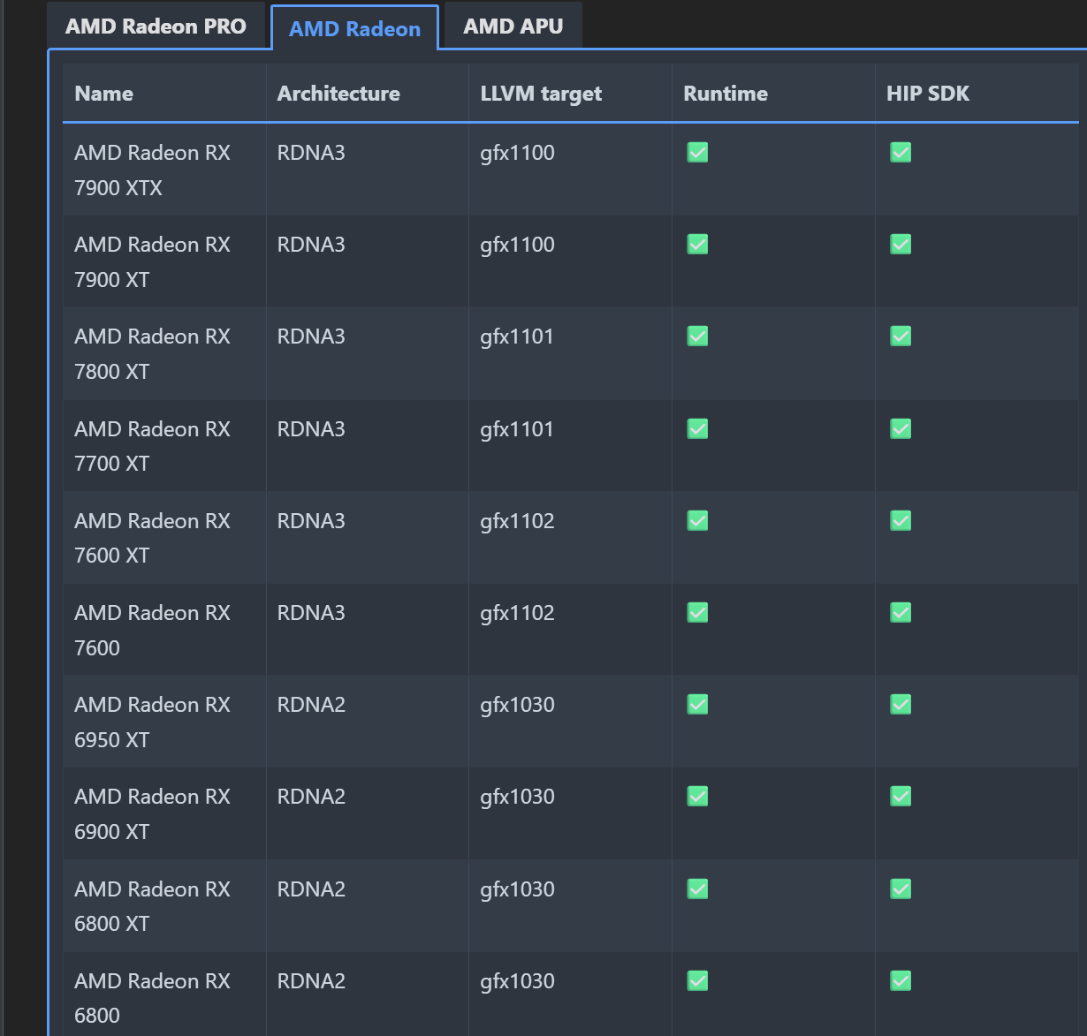
Task: Click Runtime checkmark for RX 7600 XT
Action: click(697, 520)
